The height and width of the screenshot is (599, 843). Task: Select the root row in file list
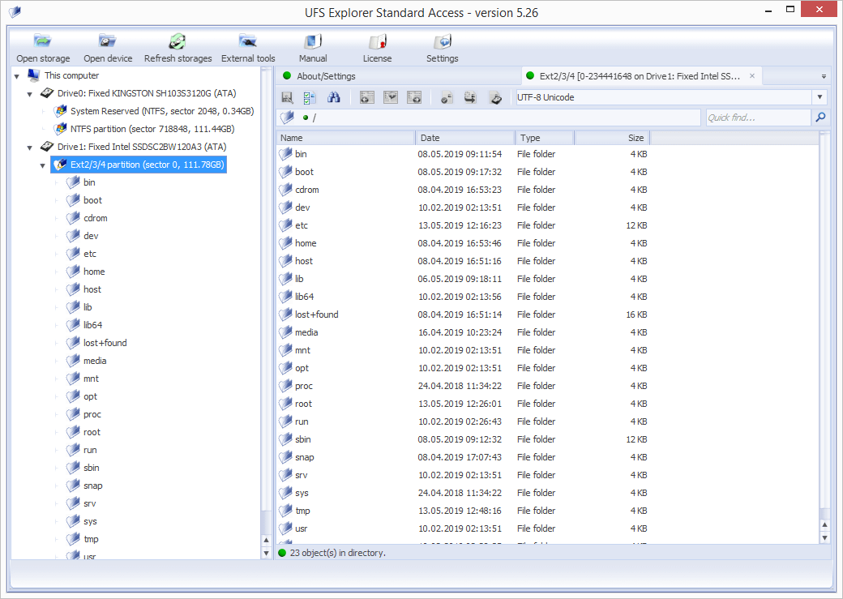[x=464, y=404]
